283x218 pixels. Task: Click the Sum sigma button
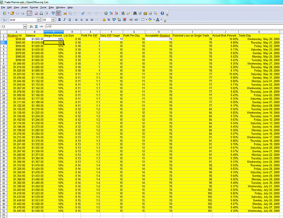(x=36, y=26)
